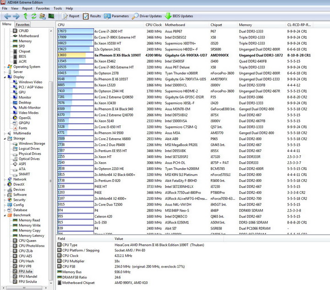Open the Tools menu
The image size is (330, 290).
pos(57,8)
